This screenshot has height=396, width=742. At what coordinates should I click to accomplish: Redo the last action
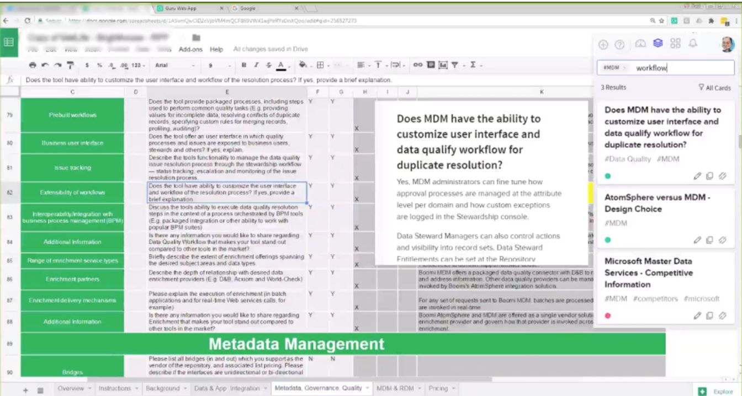pos(57,65)
